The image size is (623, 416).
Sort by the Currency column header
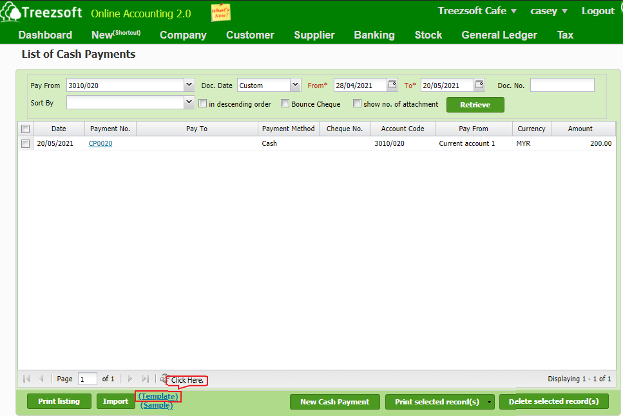click(x=532, y=129)
